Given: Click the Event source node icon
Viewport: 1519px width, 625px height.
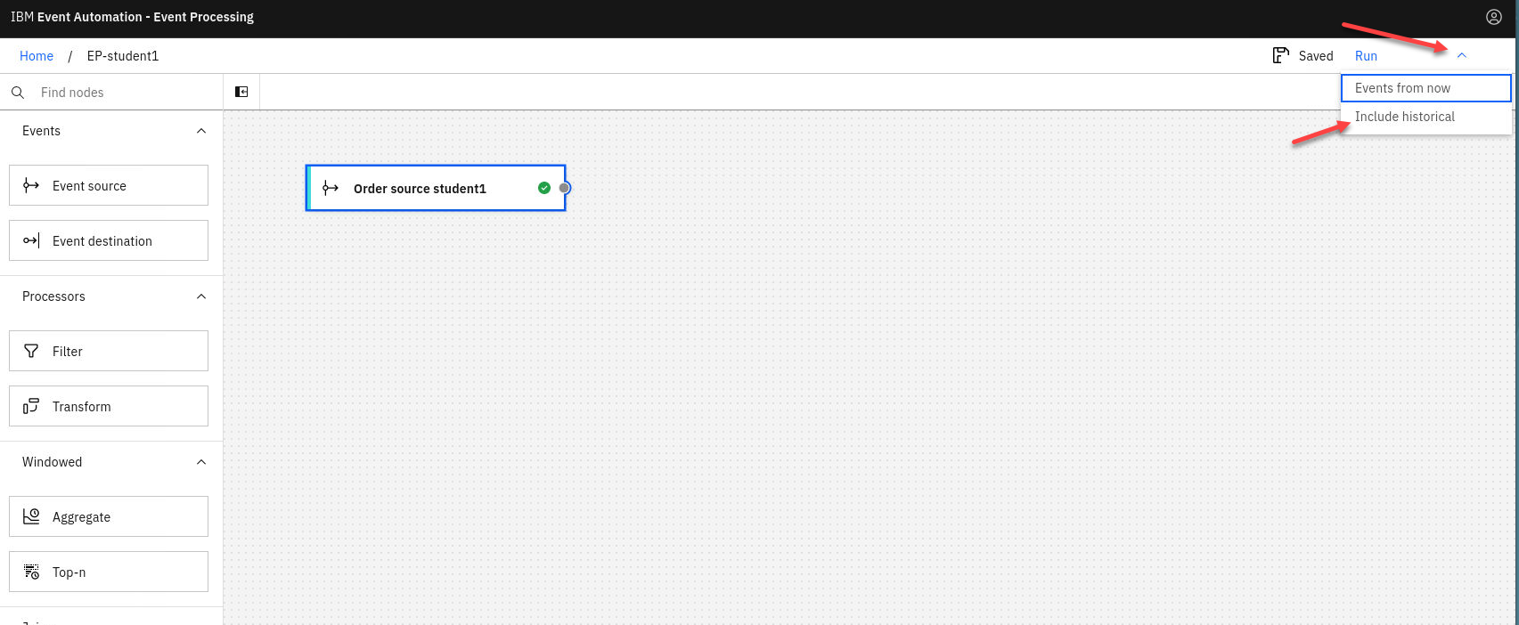Looking at the screenshot, I should (x=31, y=185).
